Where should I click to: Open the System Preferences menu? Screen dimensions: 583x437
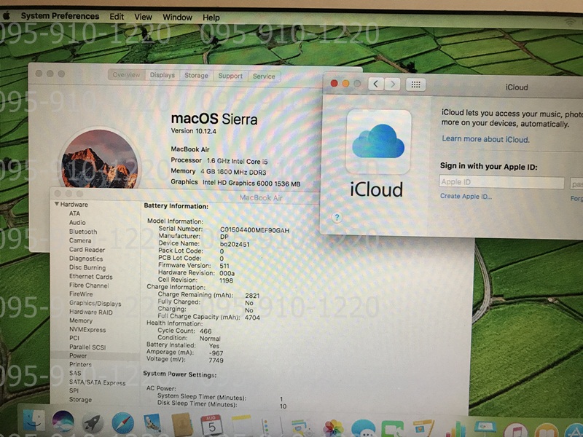(x=60, y=16)
